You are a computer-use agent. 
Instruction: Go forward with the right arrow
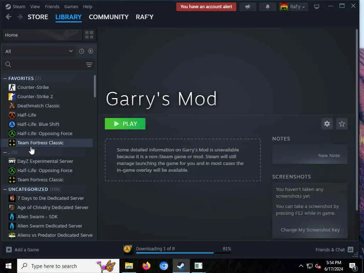[x=20, y=17]
